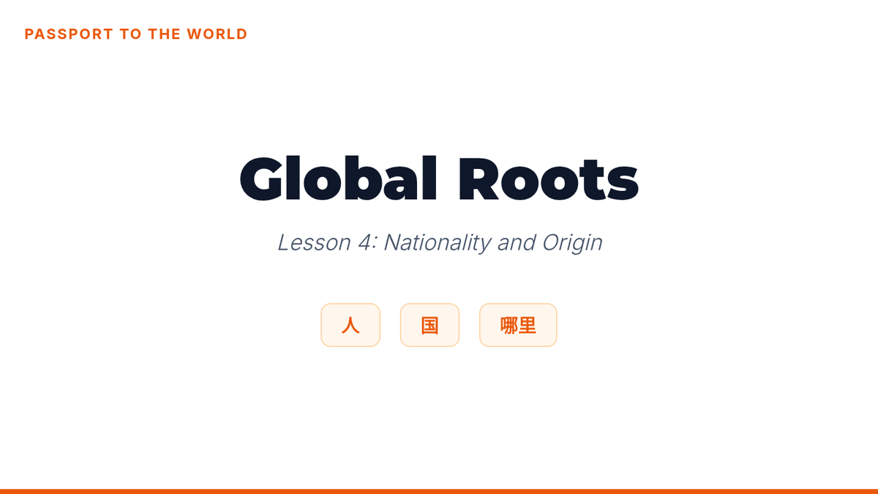878x494 pixels.
Task: Click the word Origin in subtitle
Action: click(572, 242)
